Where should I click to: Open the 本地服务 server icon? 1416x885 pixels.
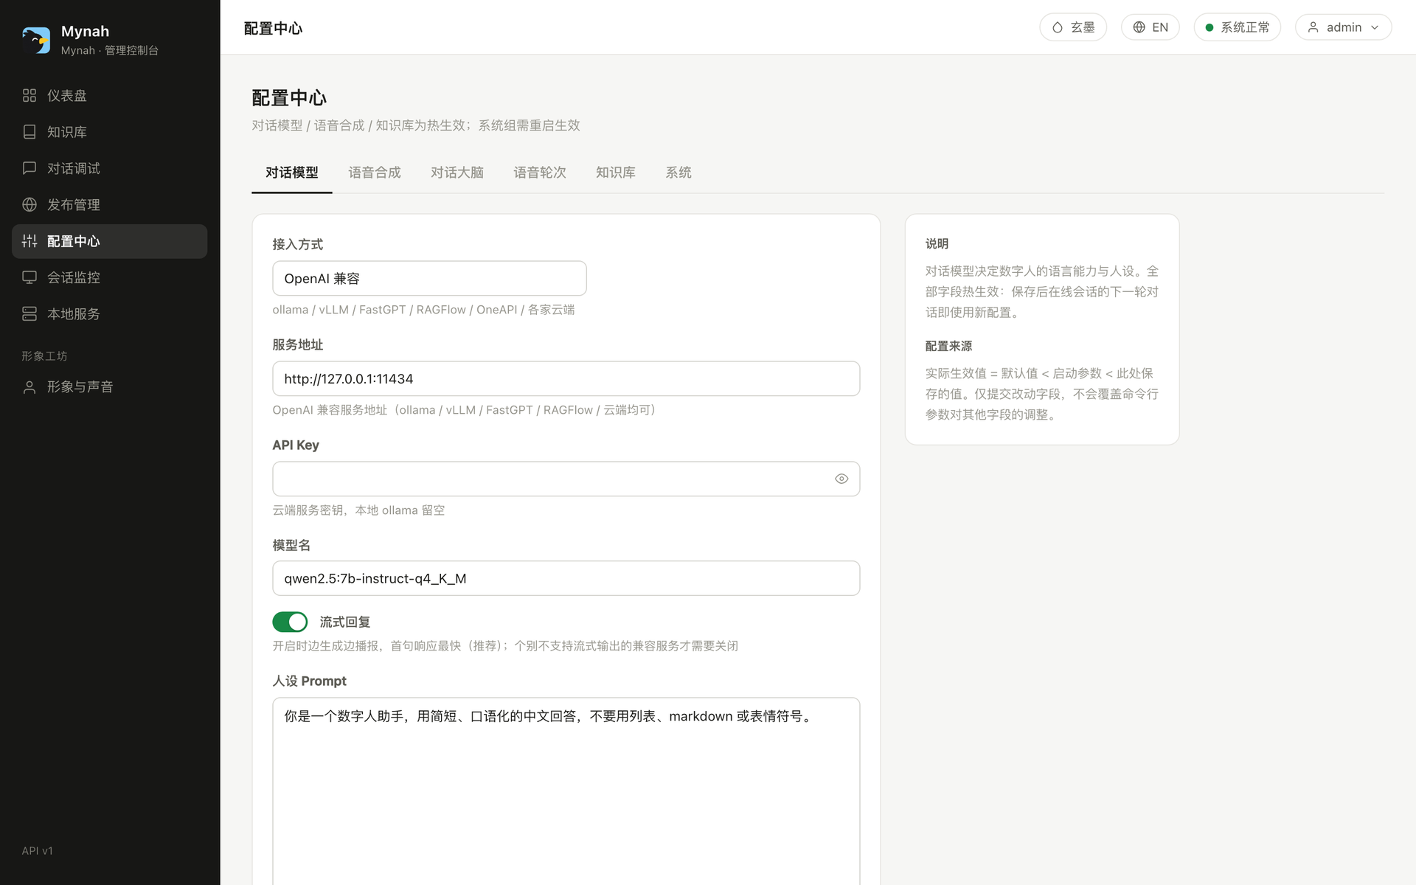pyautogui.click(x=29, y=313)
